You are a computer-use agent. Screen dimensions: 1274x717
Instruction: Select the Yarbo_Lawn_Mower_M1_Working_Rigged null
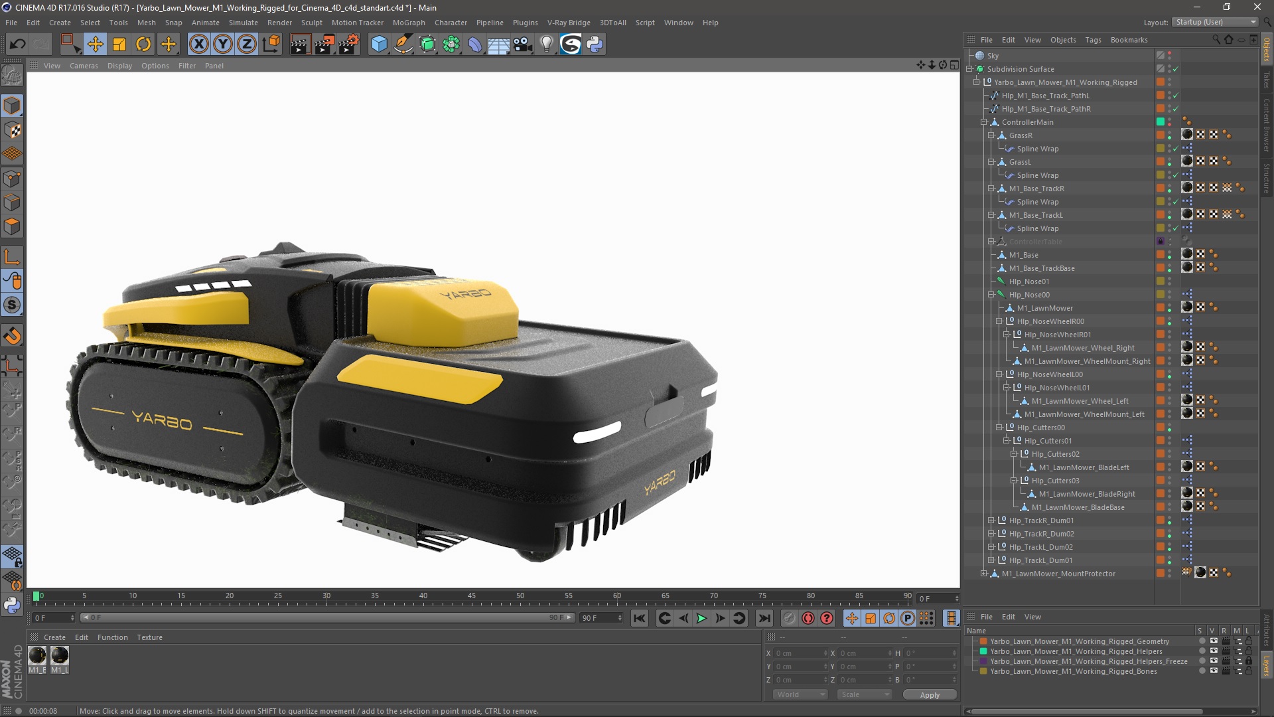pos(1065,82)
